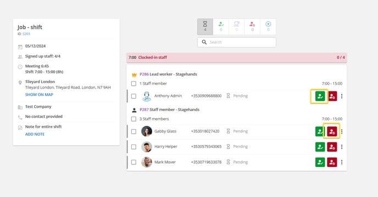
Task: Select the break coffee cup filter tab
Action: (236, 27)
